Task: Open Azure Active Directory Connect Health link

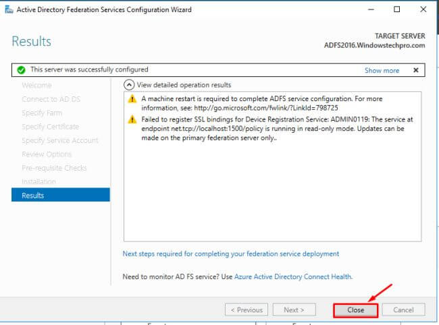Action: click(293, 276)
